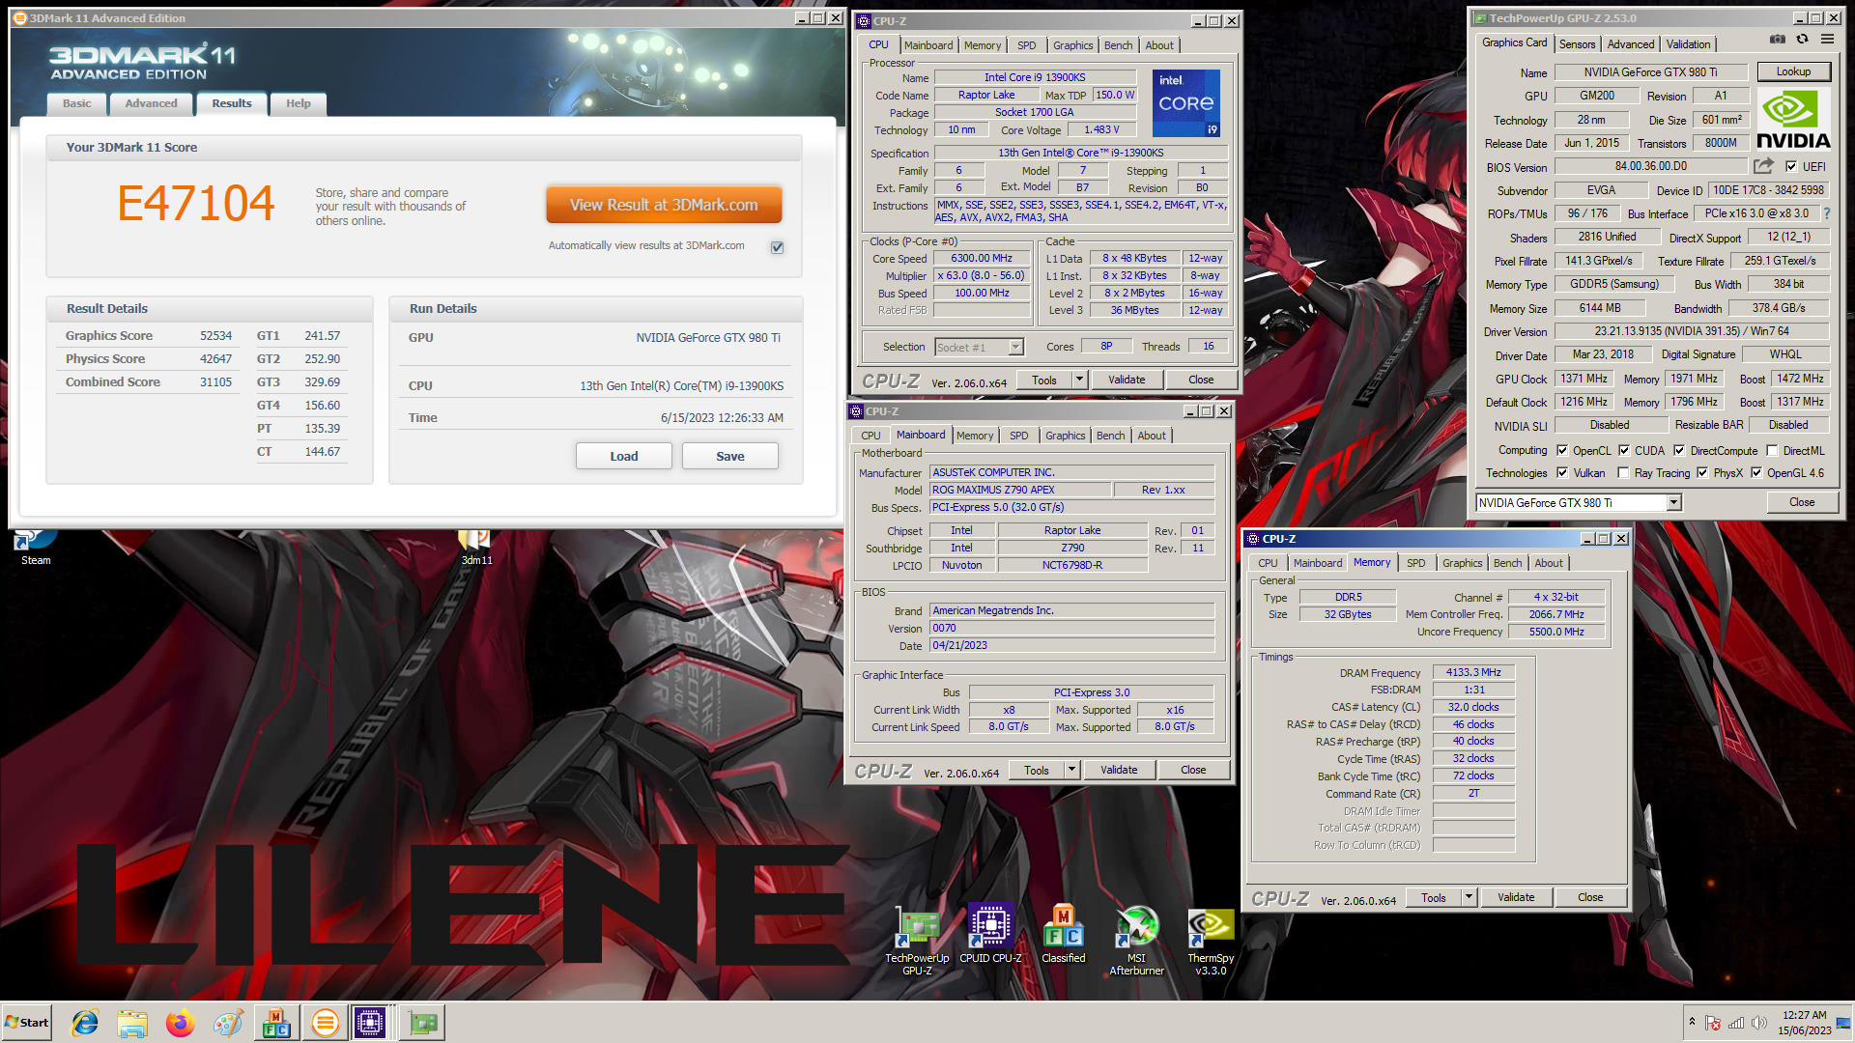Expand Tools dropdown arrow in CPU-Z Mainboard window

(1071, 770)
